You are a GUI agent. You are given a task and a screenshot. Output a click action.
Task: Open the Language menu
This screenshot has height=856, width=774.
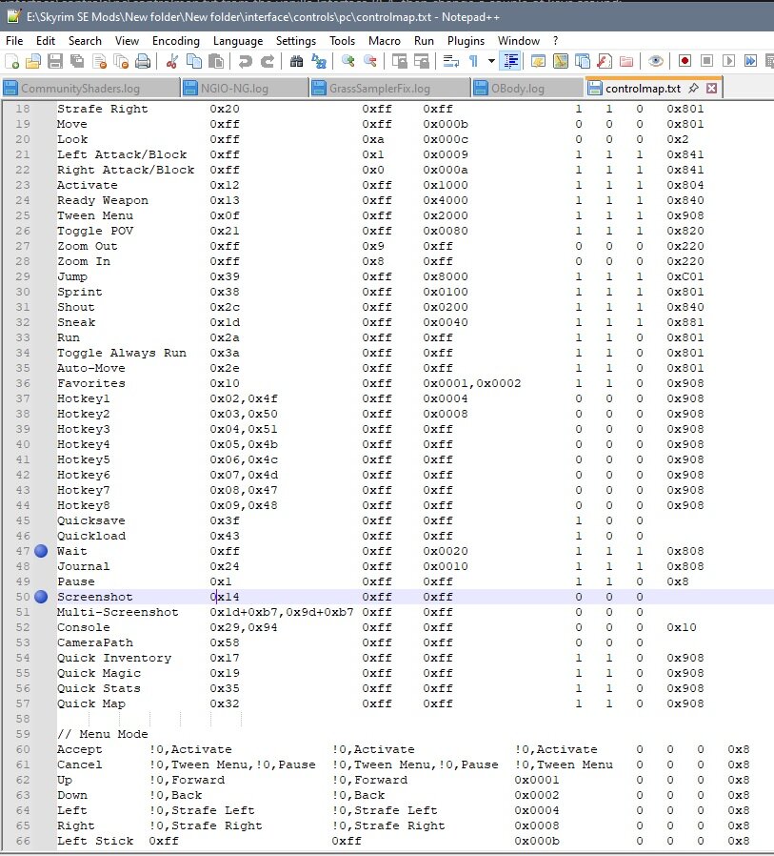tap(238, 41)
